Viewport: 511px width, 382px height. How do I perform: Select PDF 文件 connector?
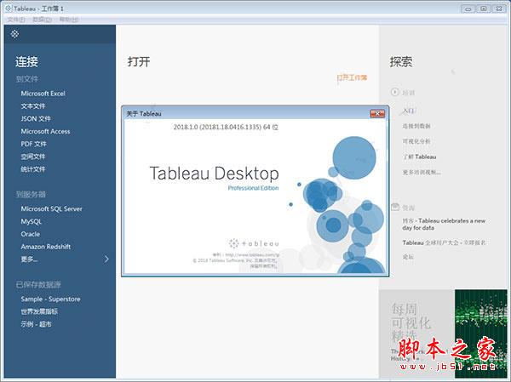tap(33, 144)
